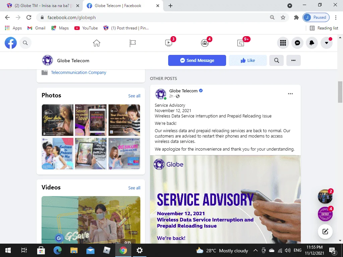The image size is (343, 257).
Task: Open volume control in system tray
Action: (x=288, y=250)
